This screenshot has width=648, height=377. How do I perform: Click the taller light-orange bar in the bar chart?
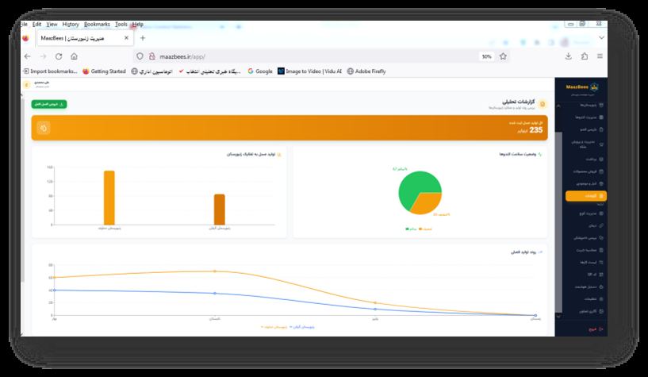(x=109, y=198)
